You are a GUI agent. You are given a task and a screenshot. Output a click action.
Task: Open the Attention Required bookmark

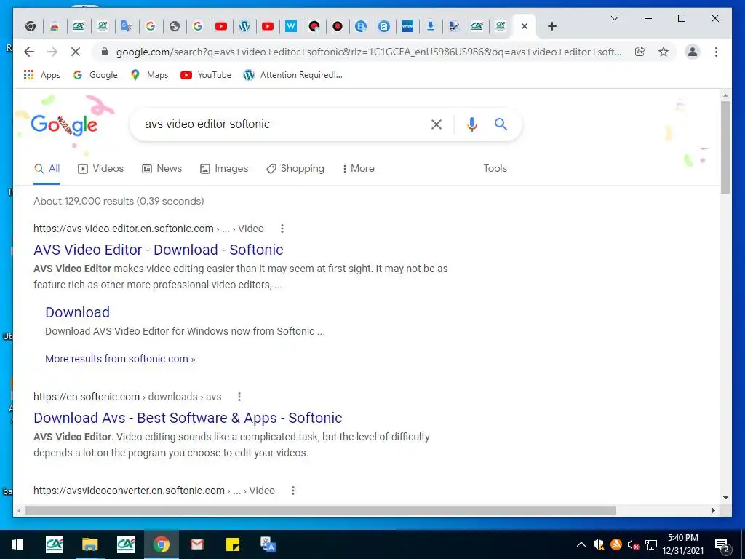click(292, 75)
